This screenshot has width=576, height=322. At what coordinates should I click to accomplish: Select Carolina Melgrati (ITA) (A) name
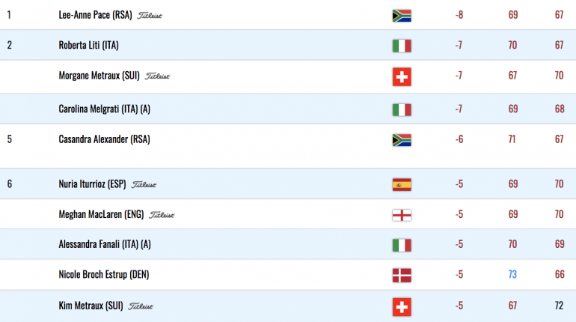coord(104,109)
